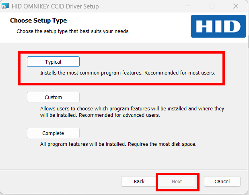This screenshot has height=195, width=249.
Task: Click the installer icon in the title bar
Action: 5,6
